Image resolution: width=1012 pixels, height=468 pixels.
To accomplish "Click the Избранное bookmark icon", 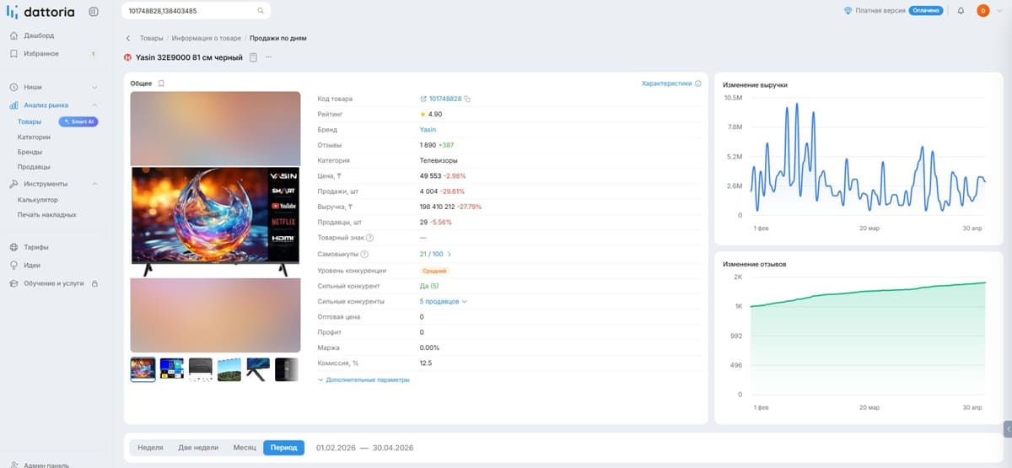I will [x=14, y=54].
